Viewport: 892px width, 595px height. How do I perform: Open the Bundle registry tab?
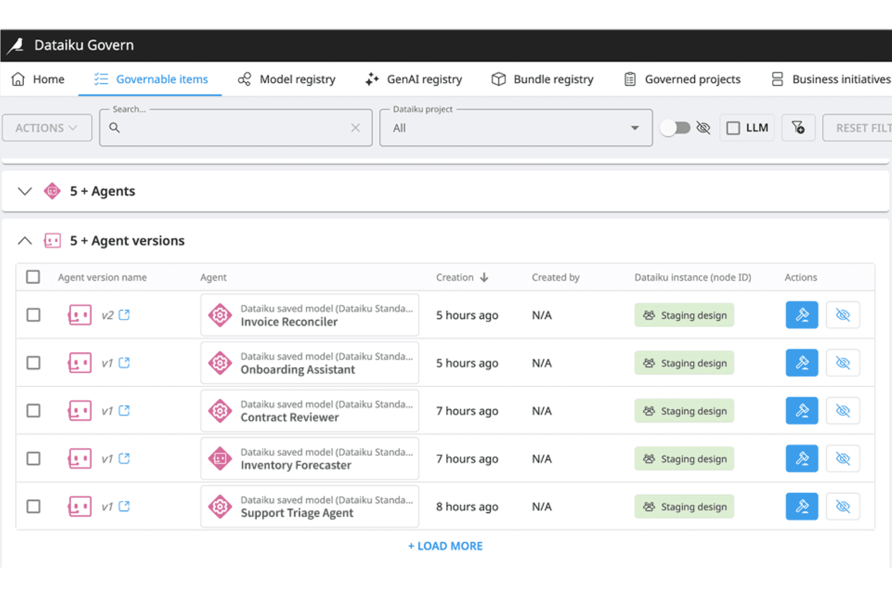(542, 79)
